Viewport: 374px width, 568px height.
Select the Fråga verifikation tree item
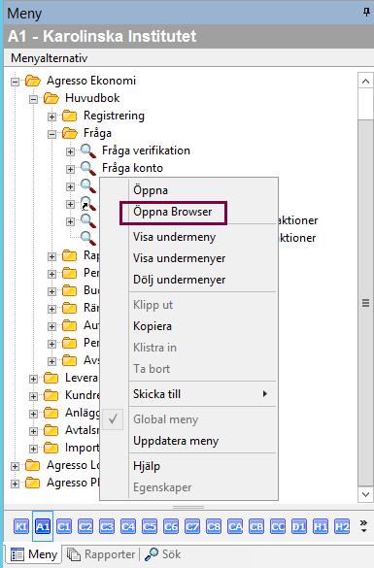click(x=146, y=150)
